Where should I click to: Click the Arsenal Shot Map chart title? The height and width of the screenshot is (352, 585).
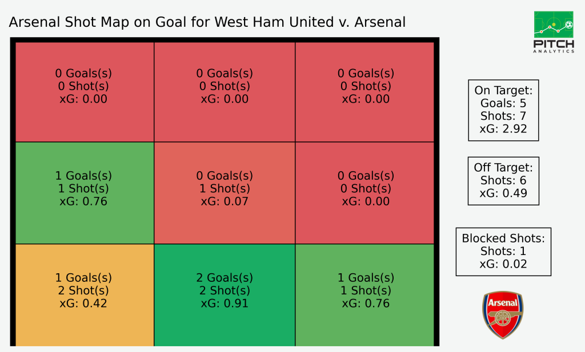coord(207,22)
